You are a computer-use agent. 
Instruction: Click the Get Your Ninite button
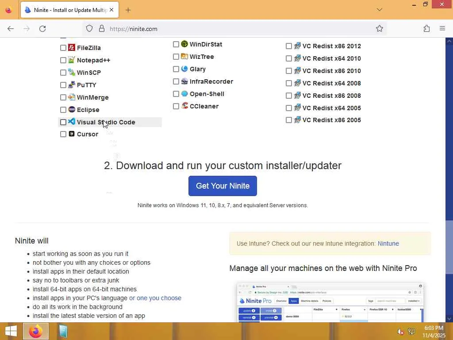click(223, 186)
